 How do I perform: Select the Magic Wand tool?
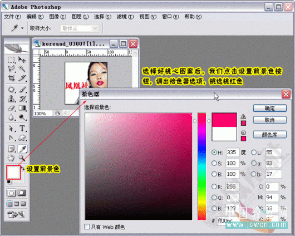[22, 68]
